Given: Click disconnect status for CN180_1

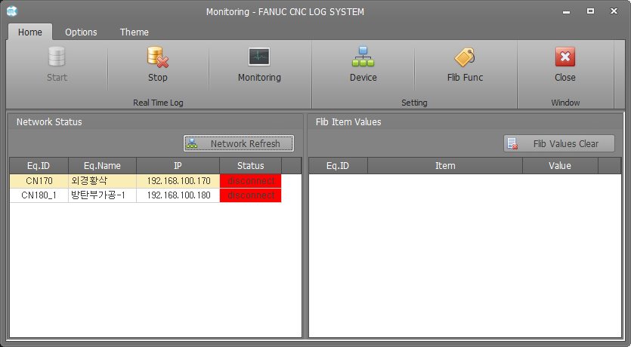Looking at the screenshot, I should click(x=251, y=195).
